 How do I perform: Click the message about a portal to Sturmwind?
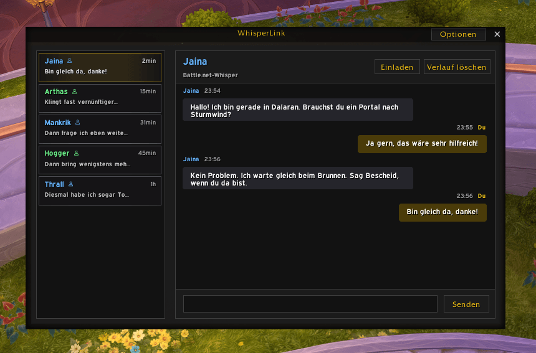[298, 110]
